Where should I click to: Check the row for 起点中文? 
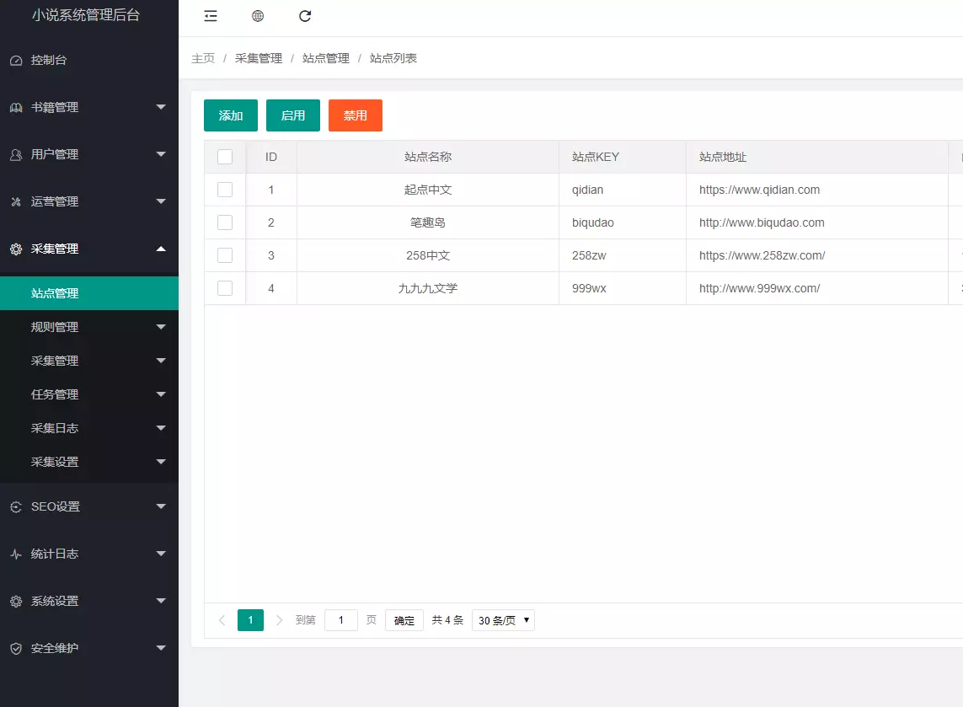coord(225,190)
